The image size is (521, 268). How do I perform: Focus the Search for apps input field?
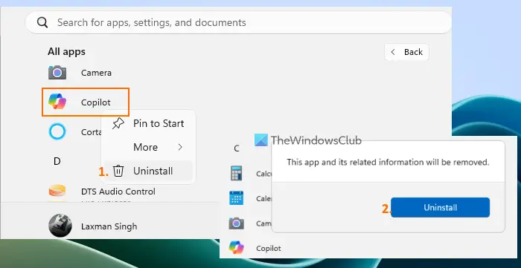[x=238, y=22]
